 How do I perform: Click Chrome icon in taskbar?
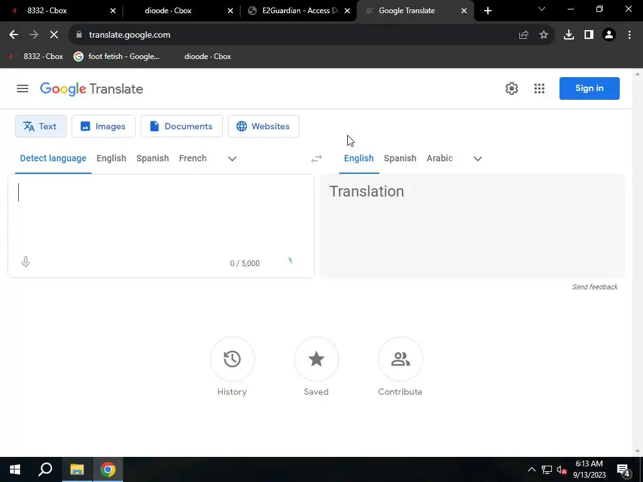coord(108,469)
